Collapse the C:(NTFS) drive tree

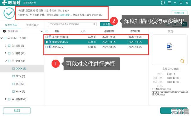pos(1,38)
